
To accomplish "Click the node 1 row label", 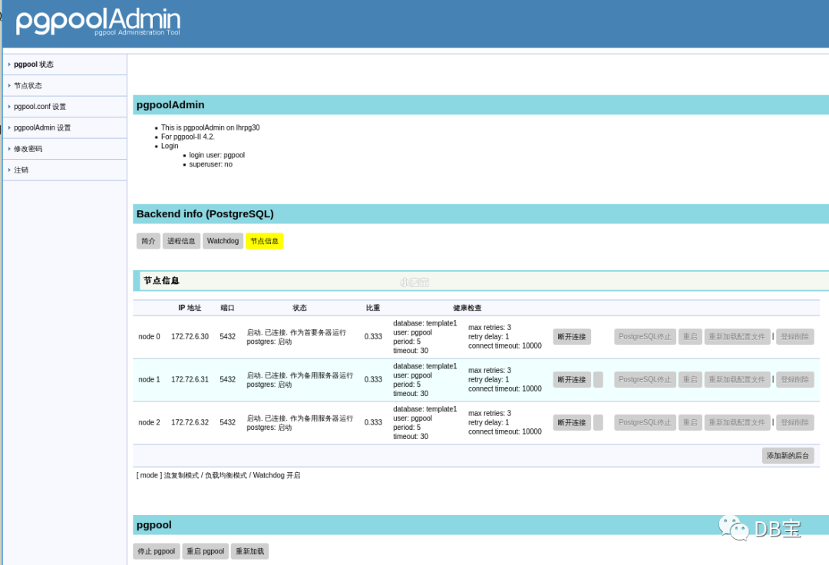I will tap(149, 379).
